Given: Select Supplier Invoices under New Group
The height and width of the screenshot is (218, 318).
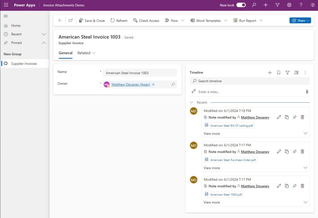Looking at the screenshot, I should pos(23,64).
